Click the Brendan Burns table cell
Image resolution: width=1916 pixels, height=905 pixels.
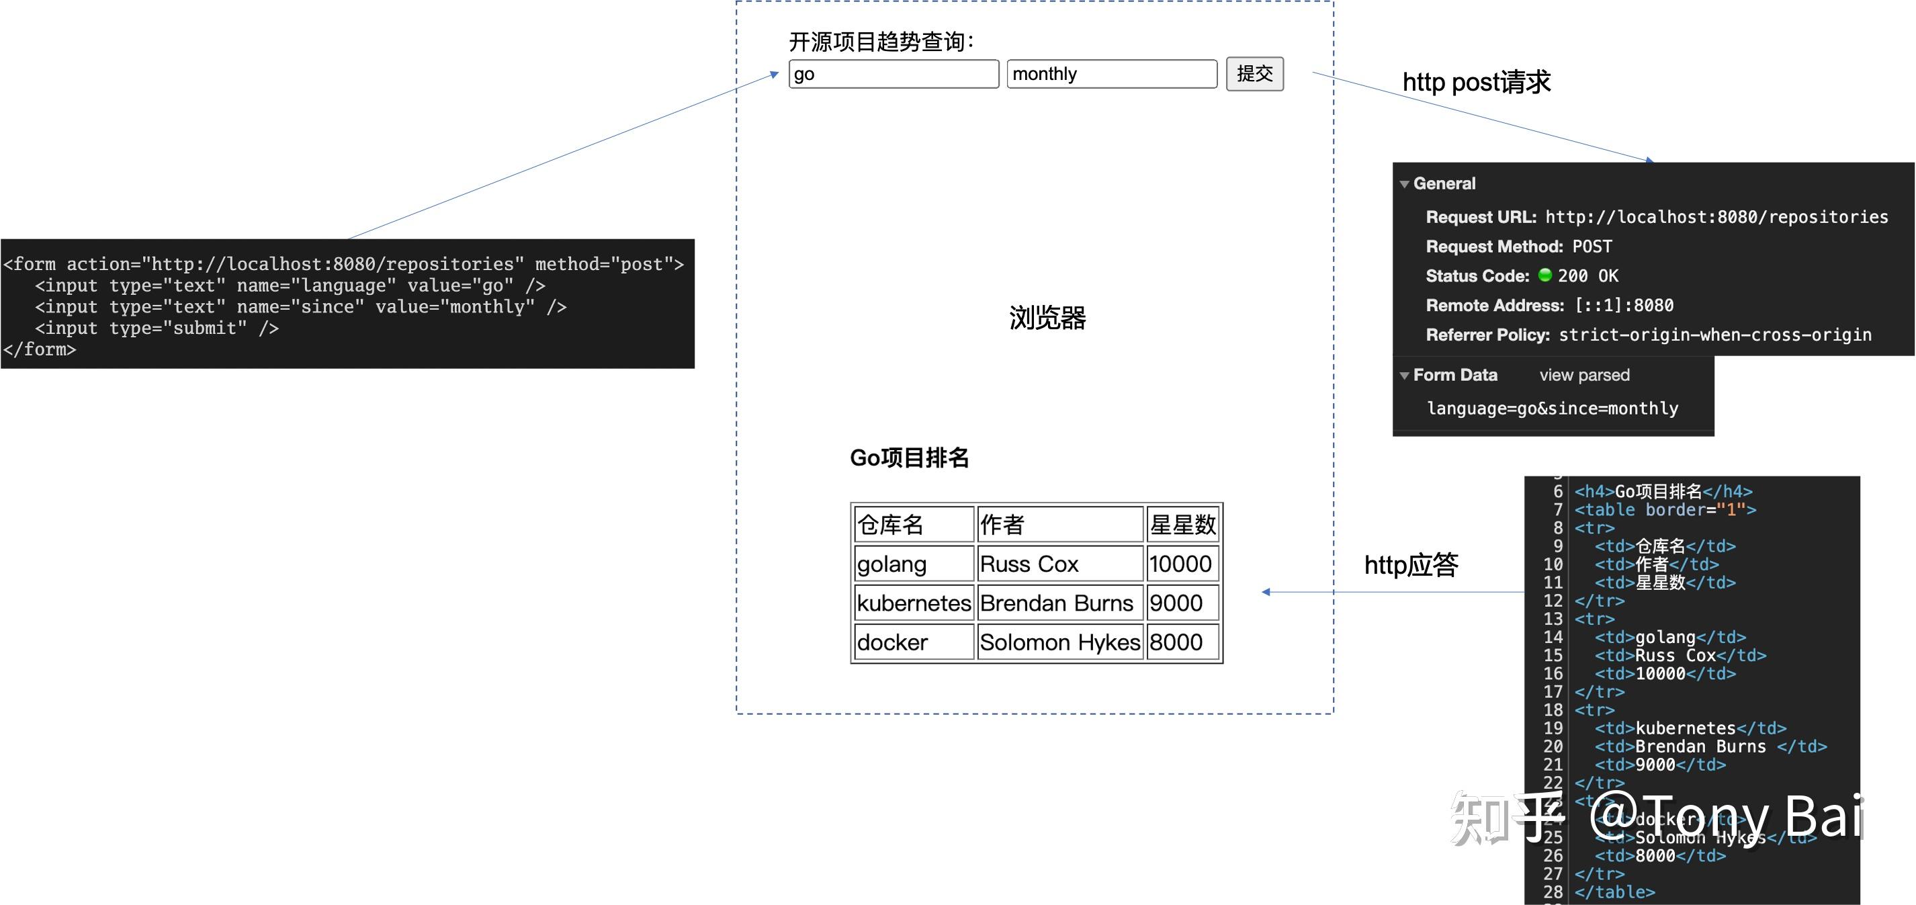pyautogui.click(x=1060, y=603)
